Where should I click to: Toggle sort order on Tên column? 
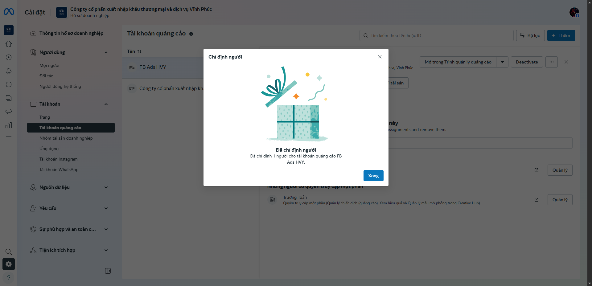coord(139,51)
